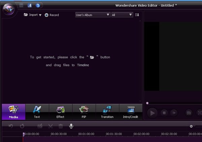Switch to the Media tab
The image size is (202, 142).
pyautogui.click(x=13, y=112)
